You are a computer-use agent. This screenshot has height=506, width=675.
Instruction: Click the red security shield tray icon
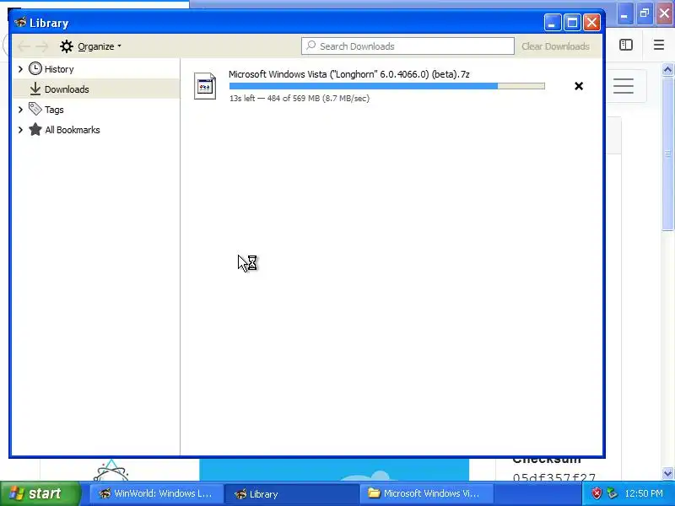pos(597,493)
